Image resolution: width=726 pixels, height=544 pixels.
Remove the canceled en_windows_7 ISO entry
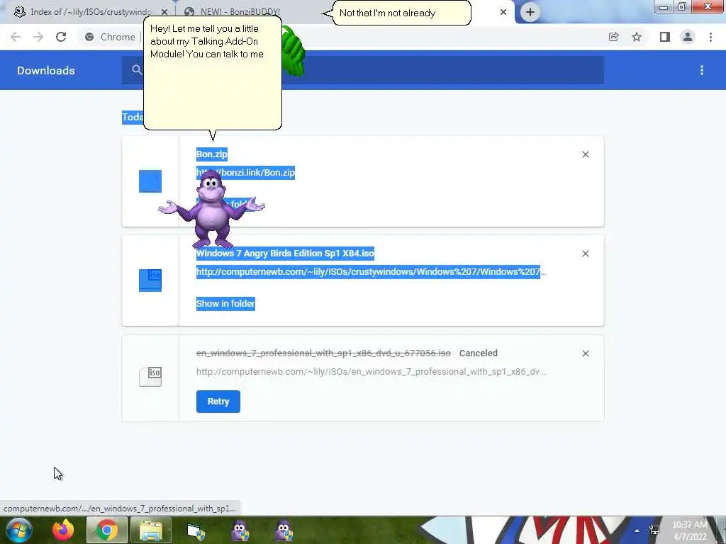pyautogui.click(x=586, y=353)
